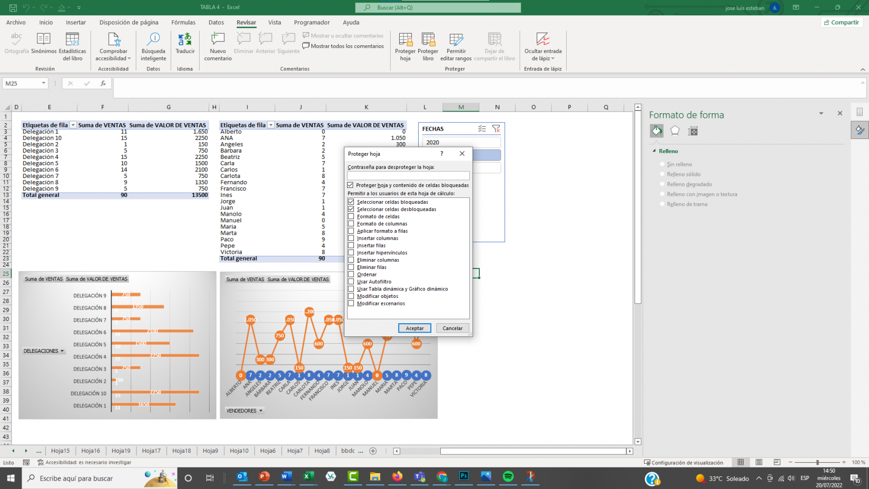The height and width of the screenshot is (489, 869).
Task: Switch to the Fórmulas ribbon tab
Action: (183, 23)
